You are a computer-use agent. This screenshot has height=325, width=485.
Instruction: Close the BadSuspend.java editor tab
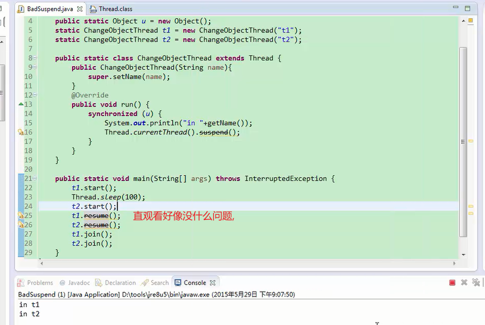[77, 9]
